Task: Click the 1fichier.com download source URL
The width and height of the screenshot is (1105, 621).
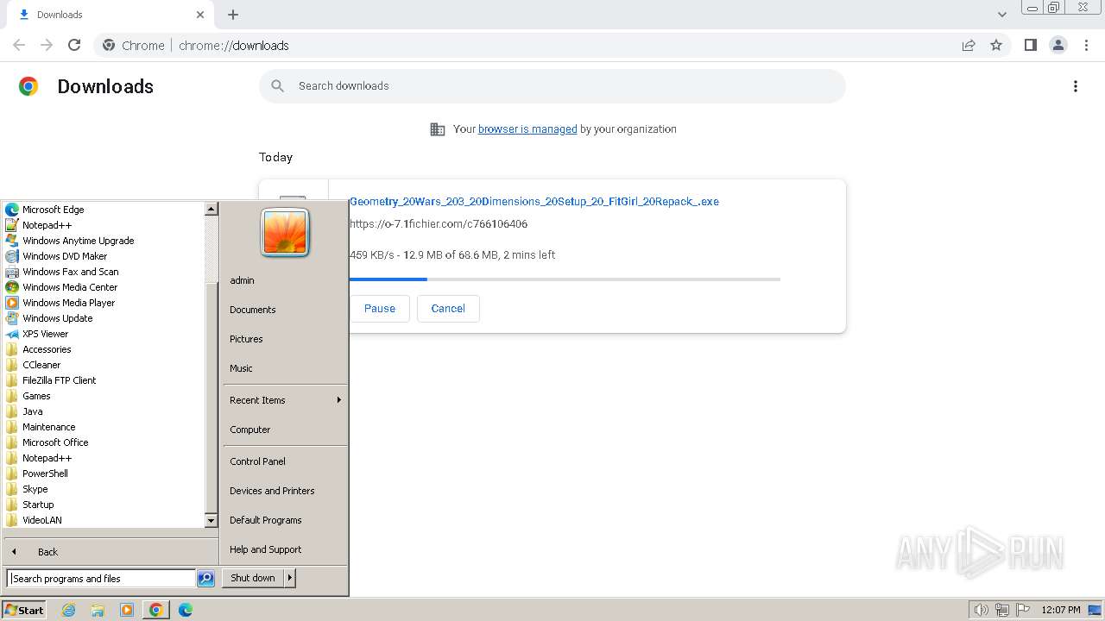Action: [439, 224]
